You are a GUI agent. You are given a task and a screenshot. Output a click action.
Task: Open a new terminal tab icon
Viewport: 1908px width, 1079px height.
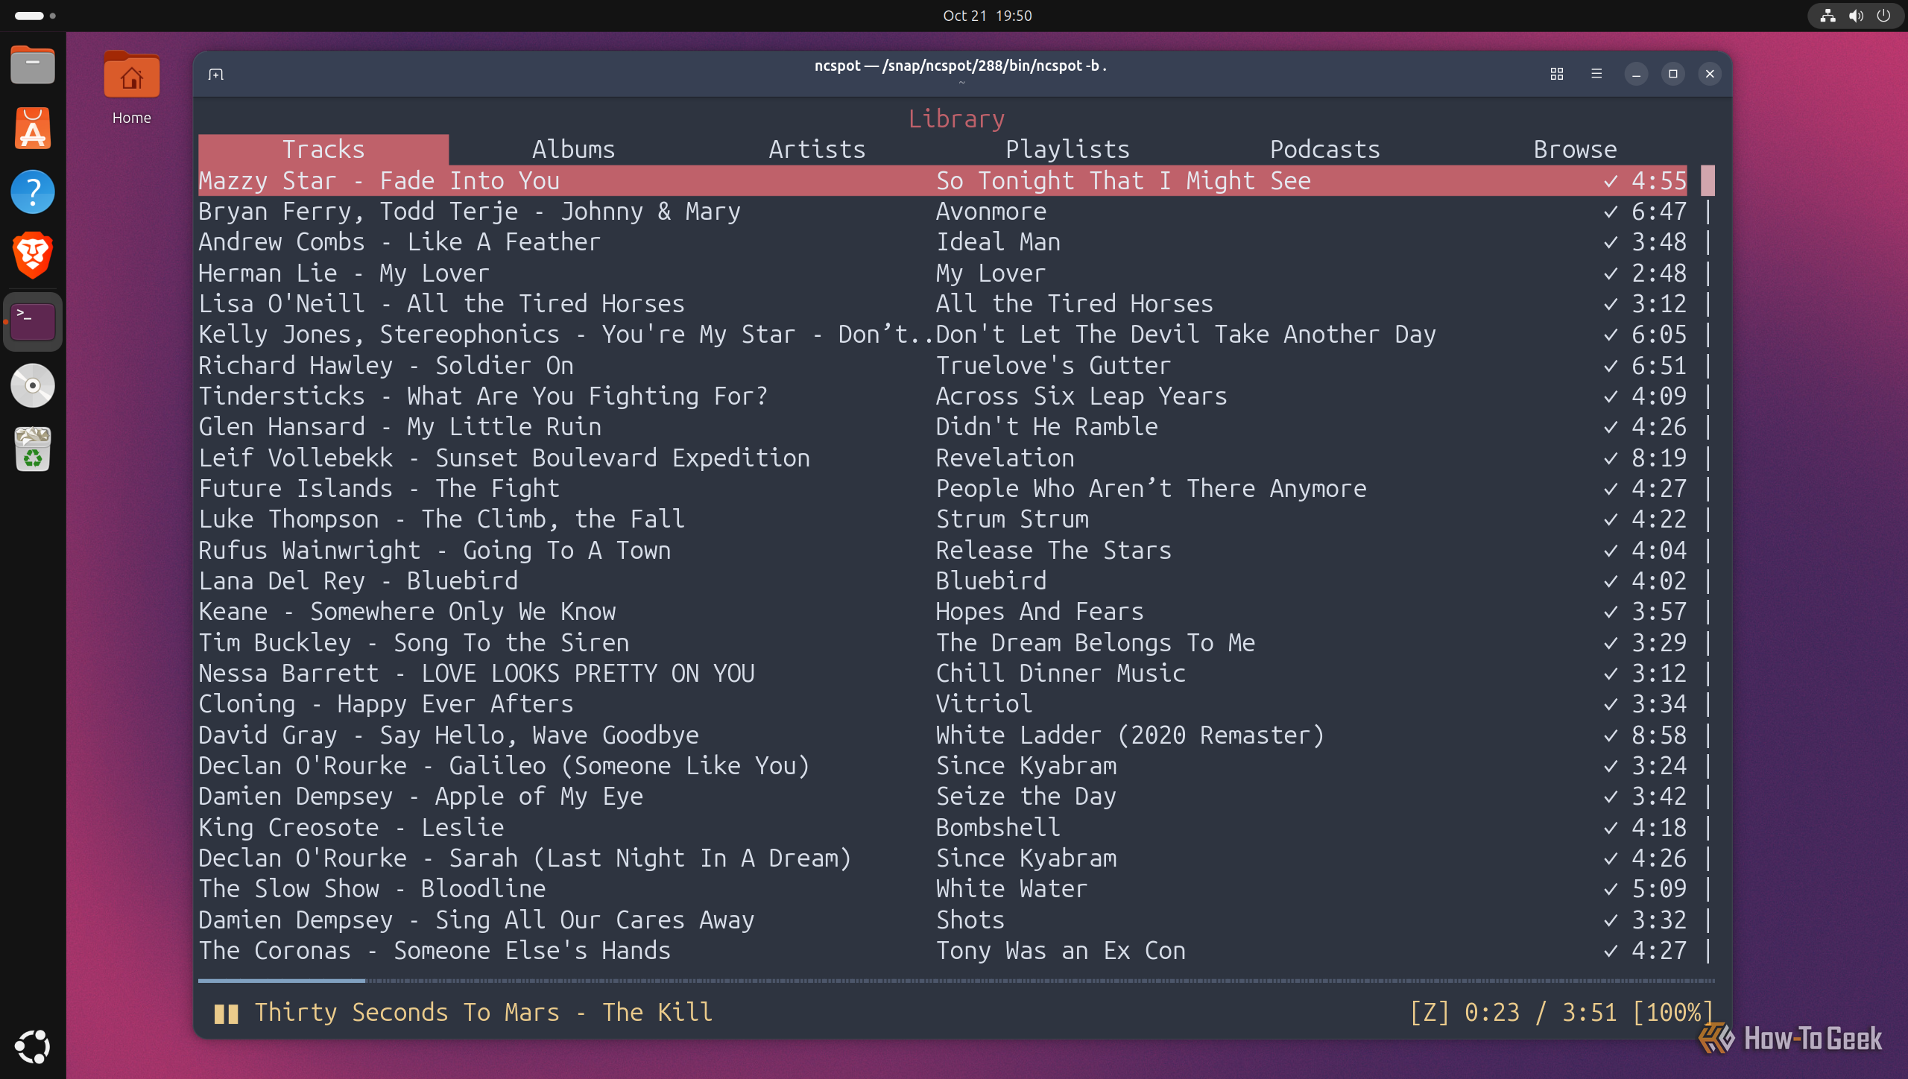click(216, 74)
